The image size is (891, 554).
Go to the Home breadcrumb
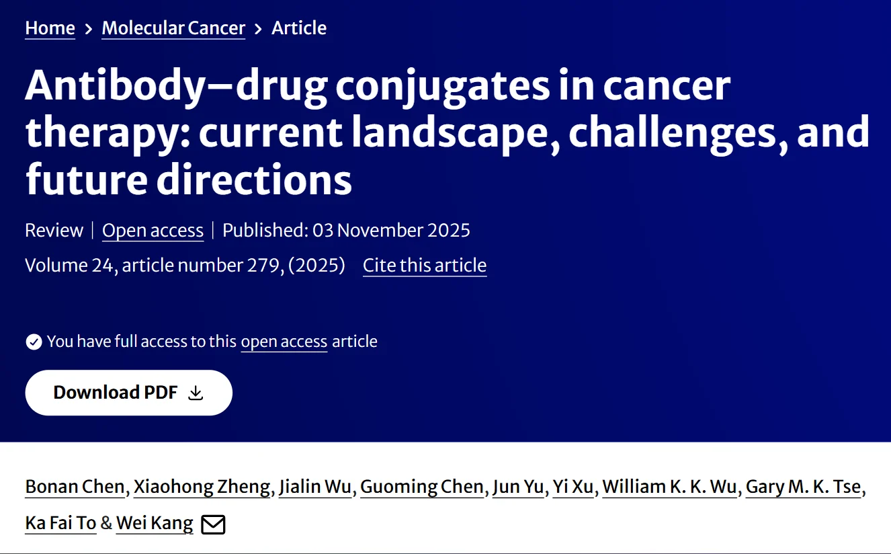[x=50, y=28]
